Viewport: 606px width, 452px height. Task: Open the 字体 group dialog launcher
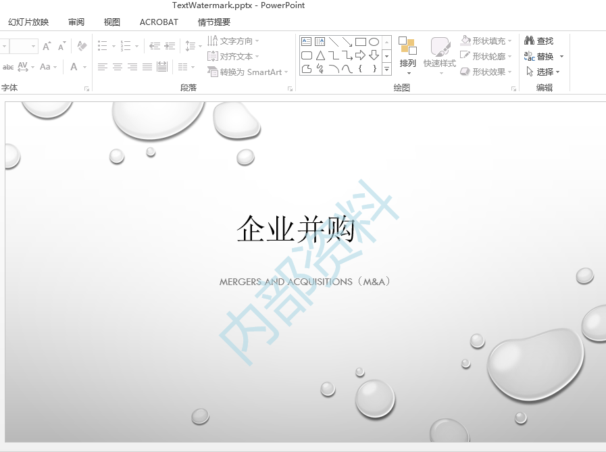(87, 89)
